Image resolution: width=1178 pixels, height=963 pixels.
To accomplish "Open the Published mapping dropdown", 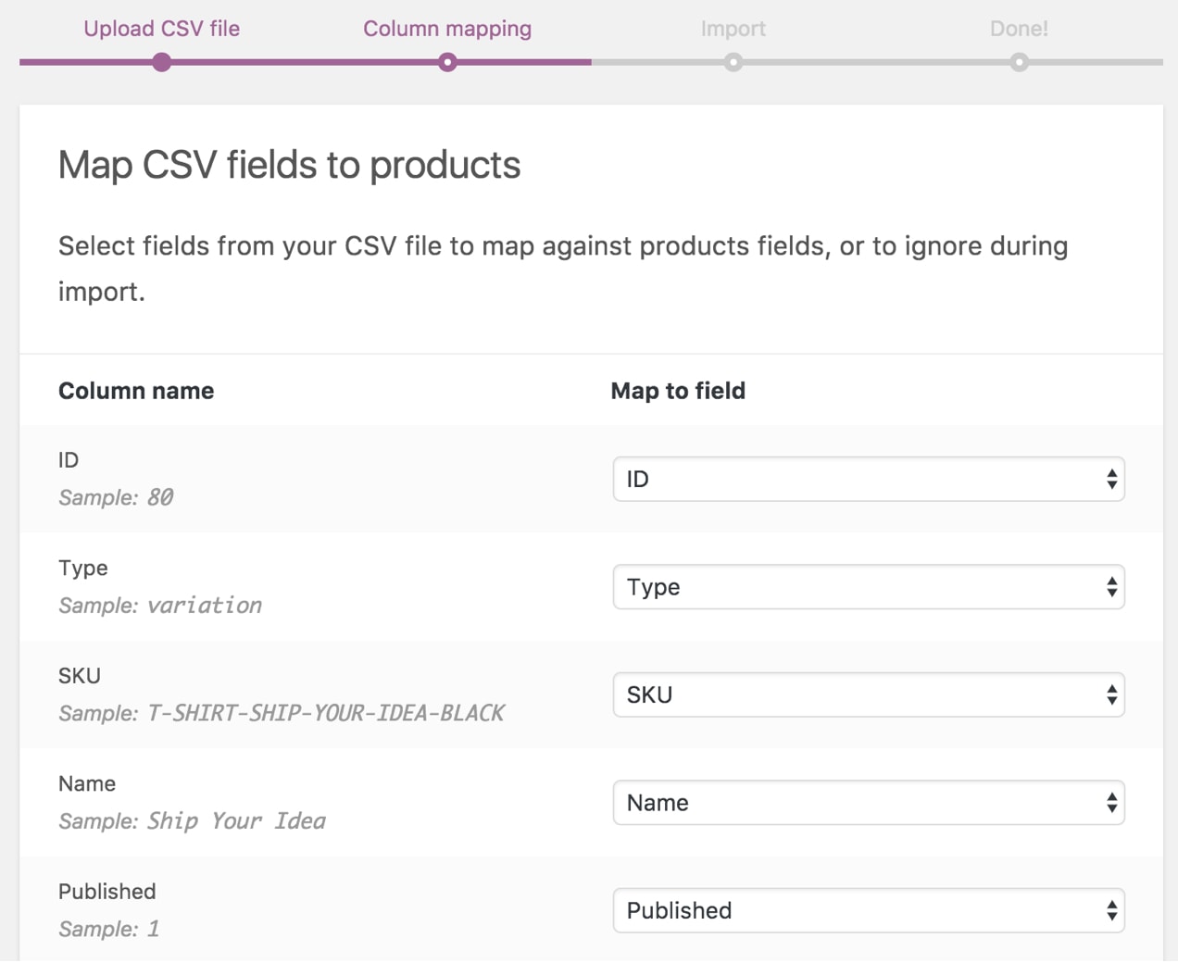I will (x=869, y=910).
